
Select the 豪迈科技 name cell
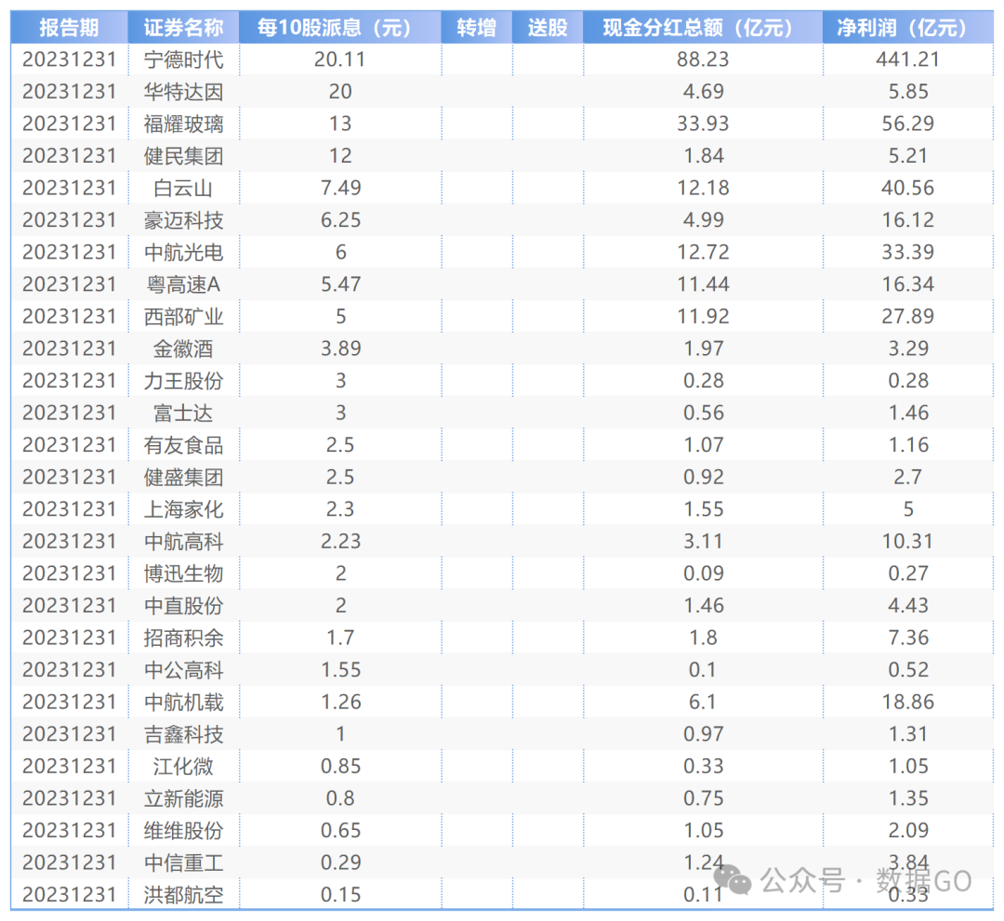pos(184,220)
